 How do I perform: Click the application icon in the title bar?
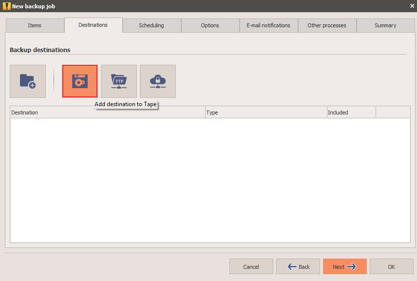pyautogui.click(x=6, y=6)
